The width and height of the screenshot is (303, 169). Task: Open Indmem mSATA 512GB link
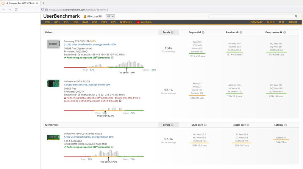coord(77,81)
